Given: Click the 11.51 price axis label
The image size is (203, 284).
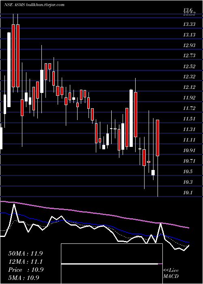Looking at the screenshot, I should [x=189, y=119].
